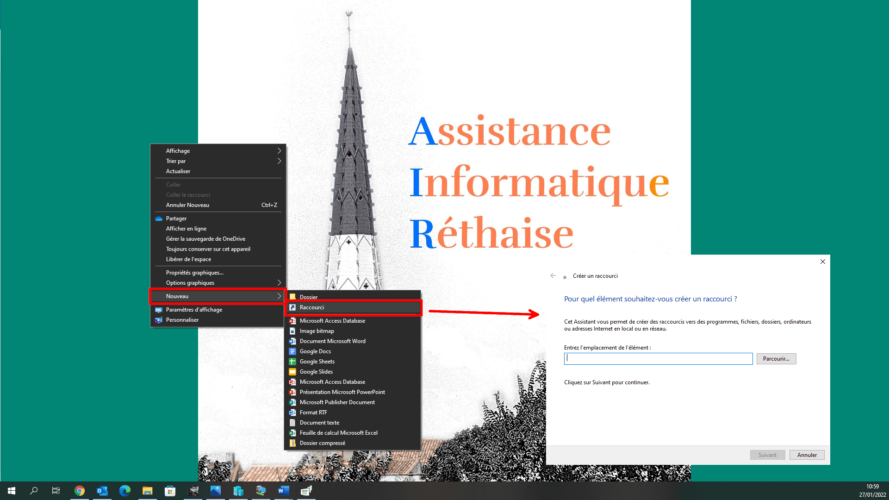Select Personnaliser option from context menu
This screenshot has height=500, width=889.
[182, 319]
